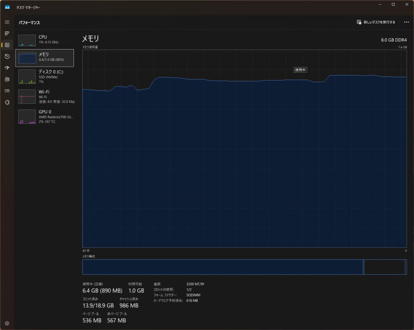
Task: Click the 1/2 slots used value
Action: 189,289
